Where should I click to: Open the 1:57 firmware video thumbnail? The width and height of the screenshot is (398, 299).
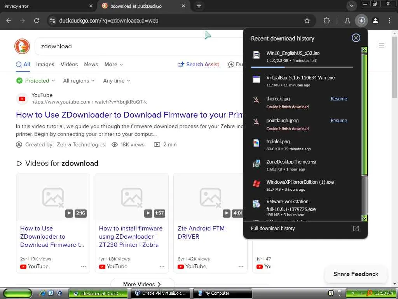pos(131,197)
